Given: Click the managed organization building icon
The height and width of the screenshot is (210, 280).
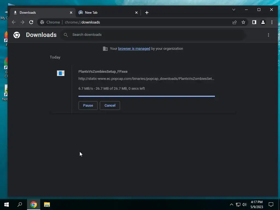Looking at the screenshot, I should click(105, 49).
